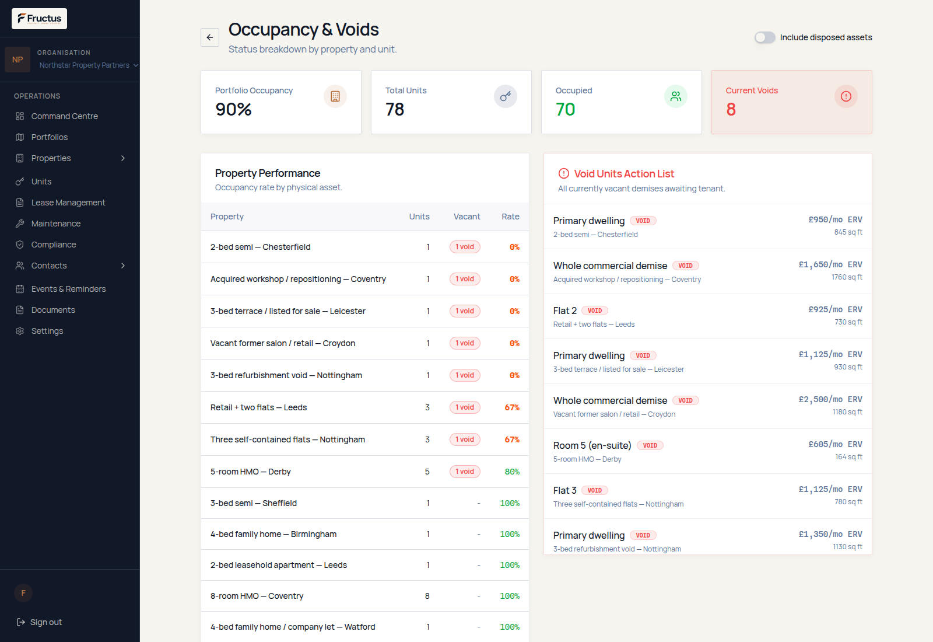Click the Rate column header

pos(510,217)
